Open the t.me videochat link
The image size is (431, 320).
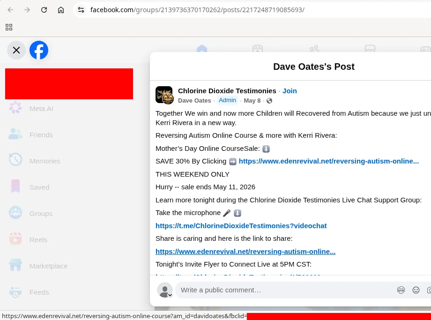pyautogui.click(x=241, y=226)
